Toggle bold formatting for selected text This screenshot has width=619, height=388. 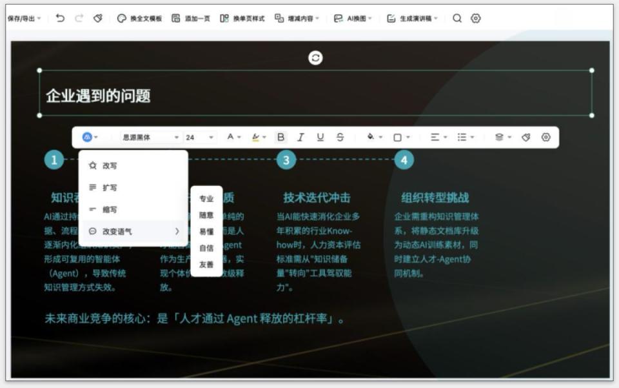280,137
